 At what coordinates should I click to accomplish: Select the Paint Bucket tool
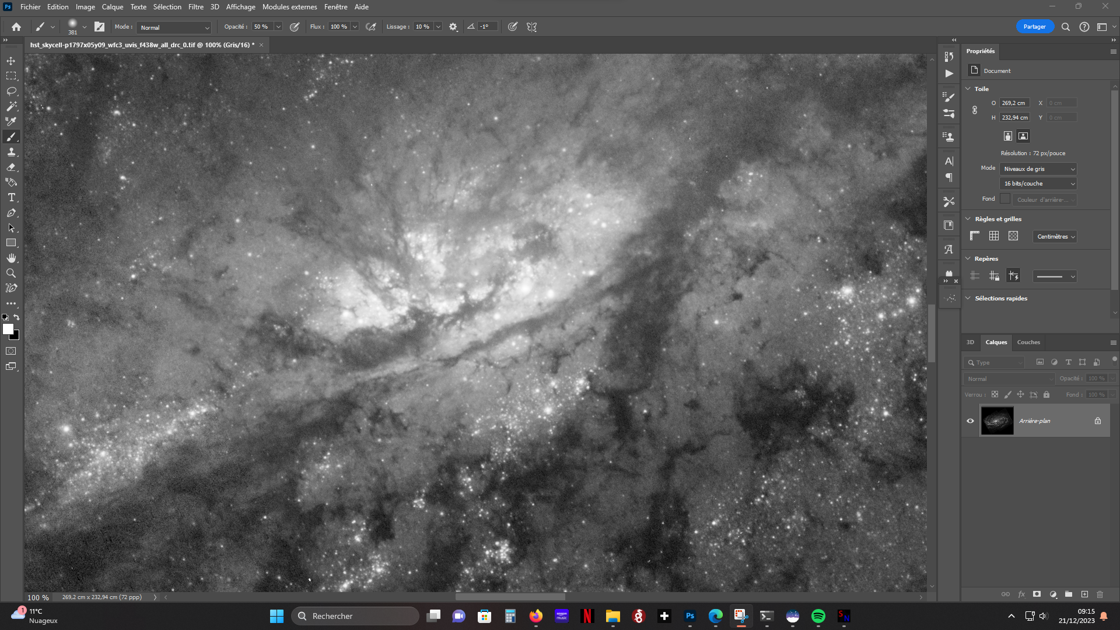[x=11, y=182]
